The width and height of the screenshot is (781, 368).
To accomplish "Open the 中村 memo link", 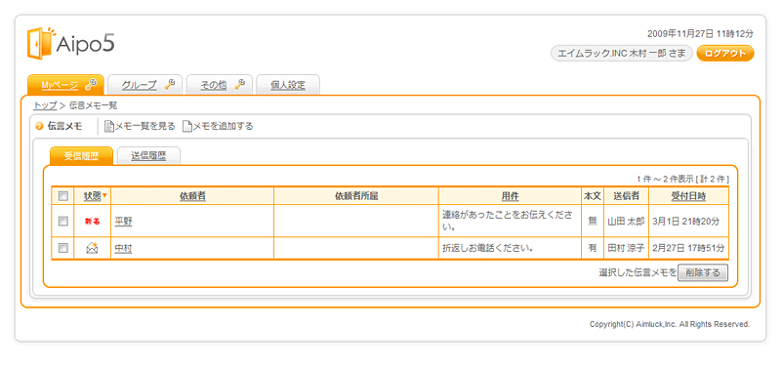I will [x=124, y=248].
